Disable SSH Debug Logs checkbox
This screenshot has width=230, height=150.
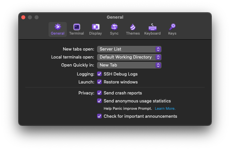coord(99,74)
